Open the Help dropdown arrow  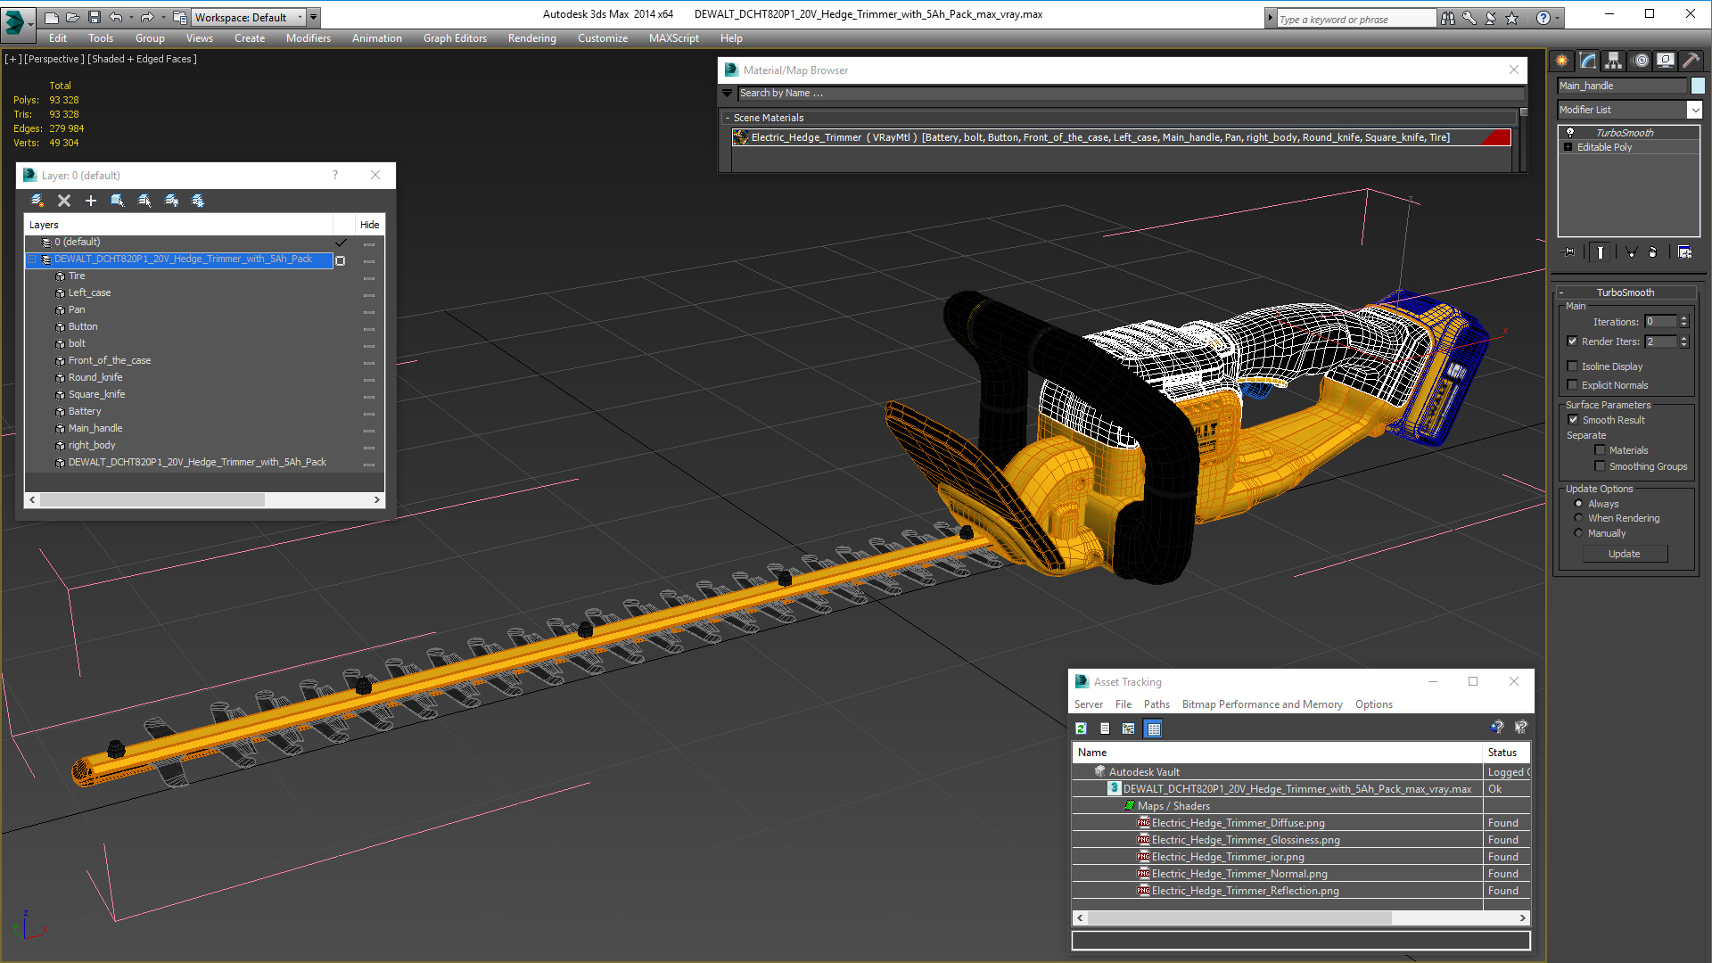pyautogui.click(x=1558, y=18)
